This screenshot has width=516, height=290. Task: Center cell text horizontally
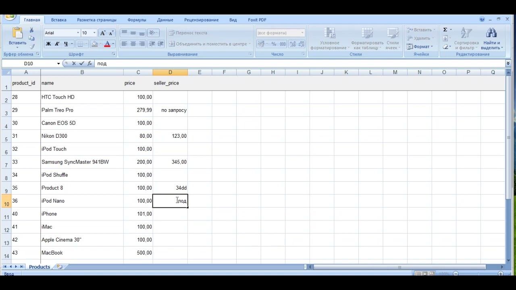pyautogui.click(x=133, y=44)
